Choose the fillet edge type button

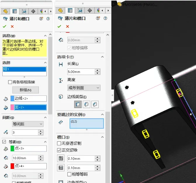coord(86,104)
